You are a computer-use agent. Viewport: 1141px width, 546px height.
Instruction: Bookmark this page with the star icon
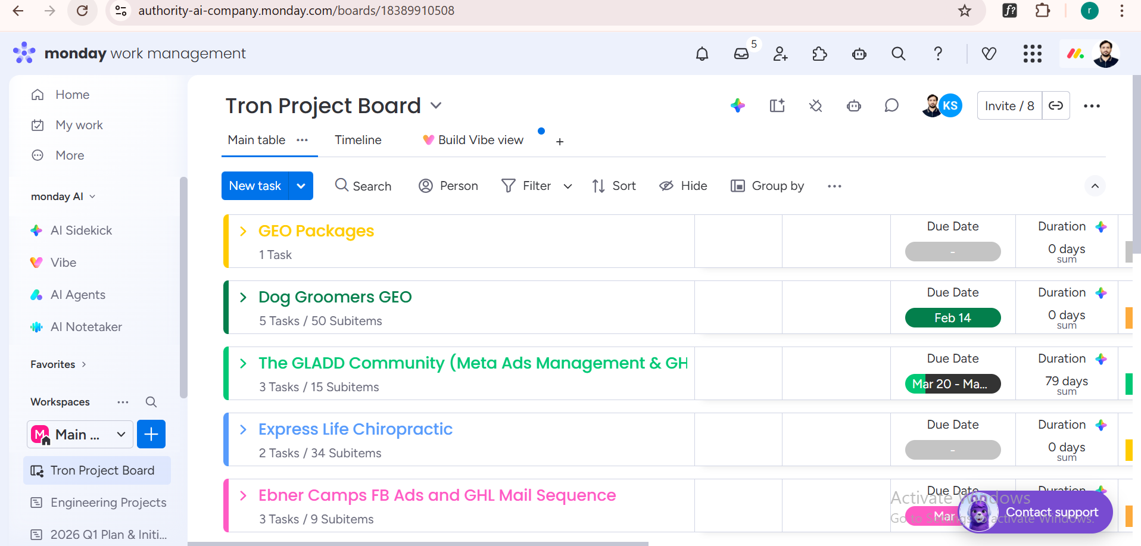point(965,11)
